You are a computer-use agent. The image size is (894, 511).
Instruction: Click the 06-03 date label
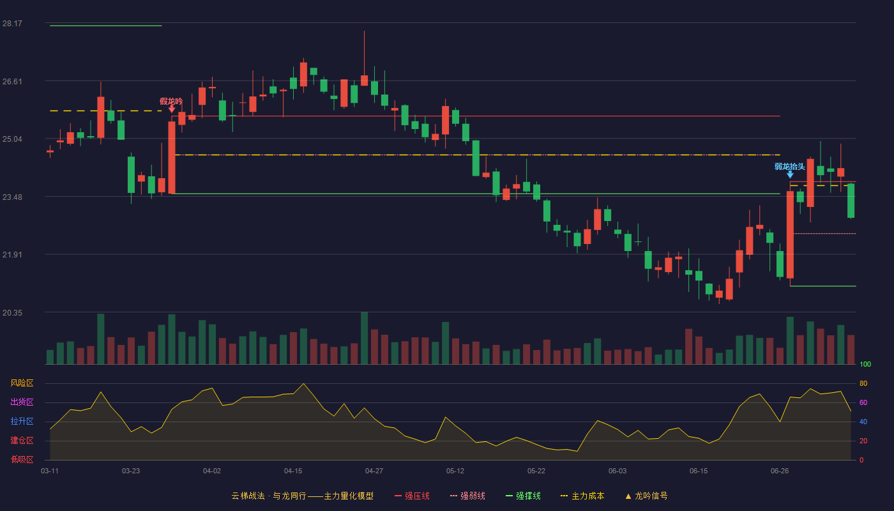(x=617, y=471)
